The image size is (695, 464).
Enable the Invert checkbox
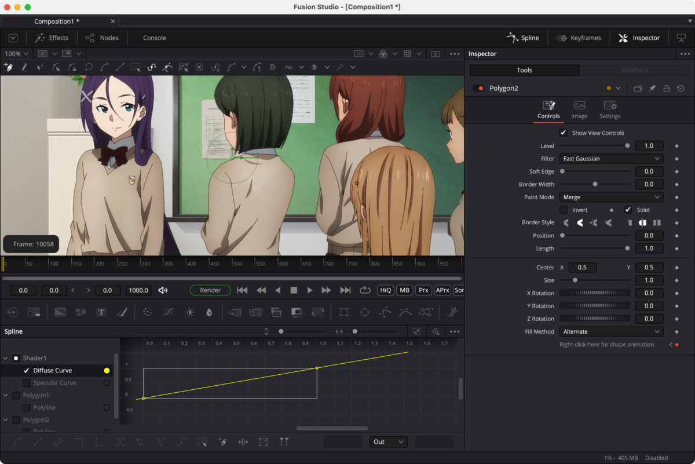tap(564, 210)
